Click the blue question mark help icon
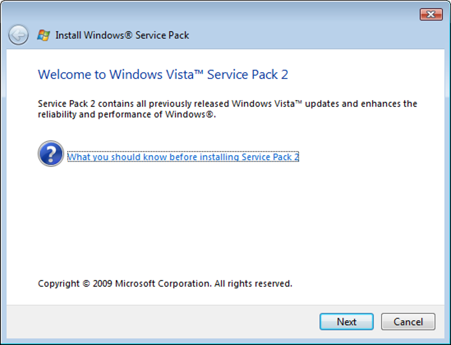The width and height of the screenshot is (451, 345). (x=51, y=153)
